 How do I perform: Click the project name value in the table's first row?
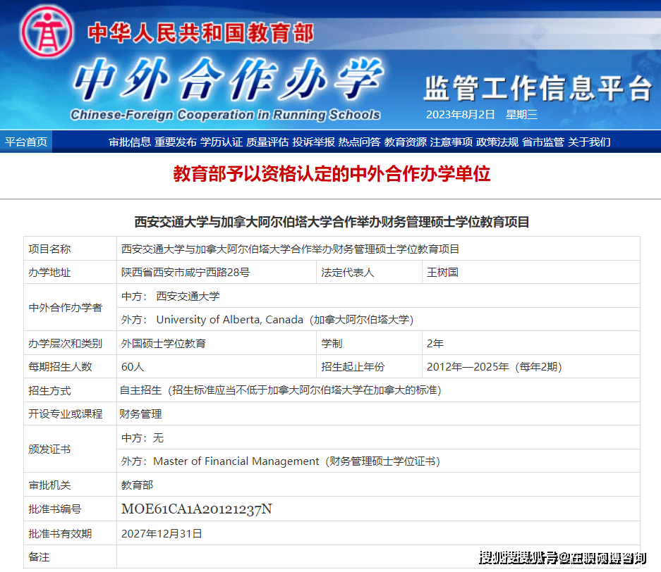tap(290, 249)
